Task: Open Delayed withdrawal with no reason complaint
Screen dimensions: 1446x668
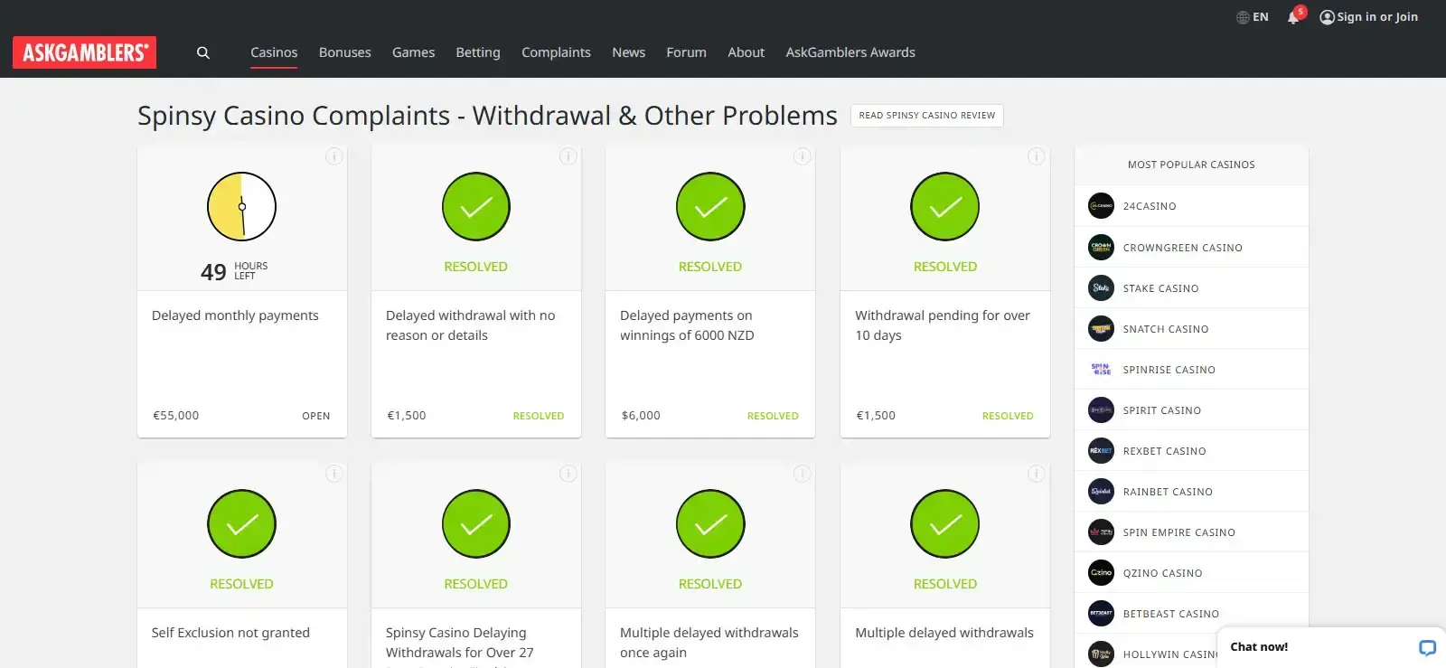Action: (470, 325)
